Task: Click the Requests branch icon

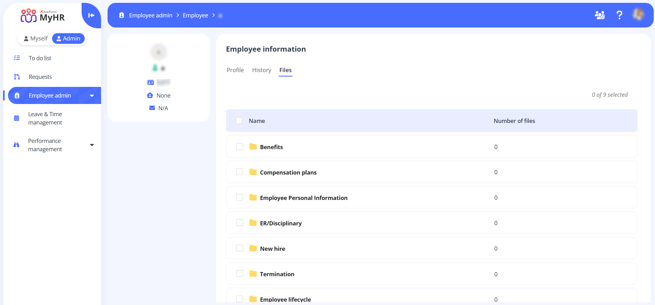Action: 17,77
